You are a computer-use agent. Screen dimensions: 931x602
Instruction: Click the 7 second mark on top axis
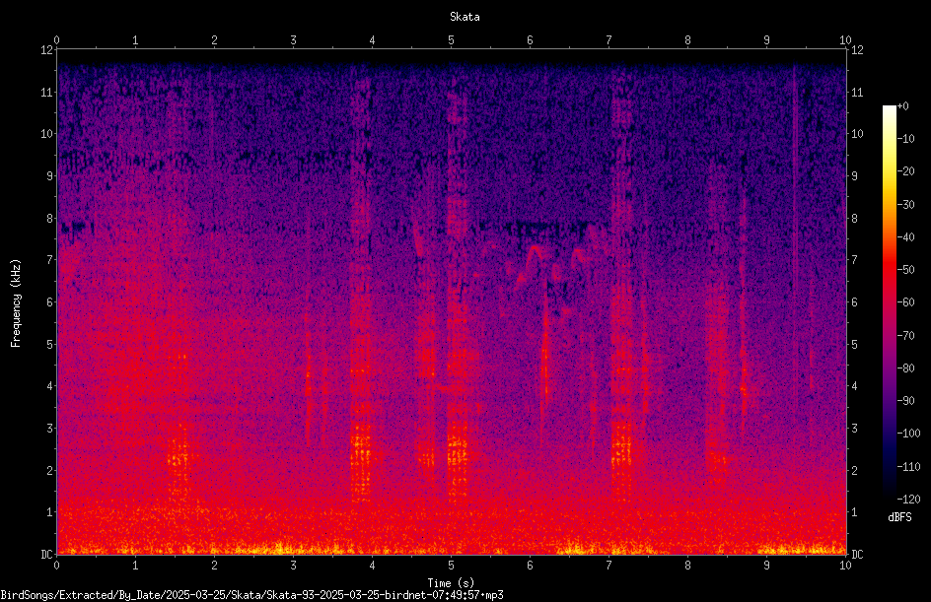(609, 39)
